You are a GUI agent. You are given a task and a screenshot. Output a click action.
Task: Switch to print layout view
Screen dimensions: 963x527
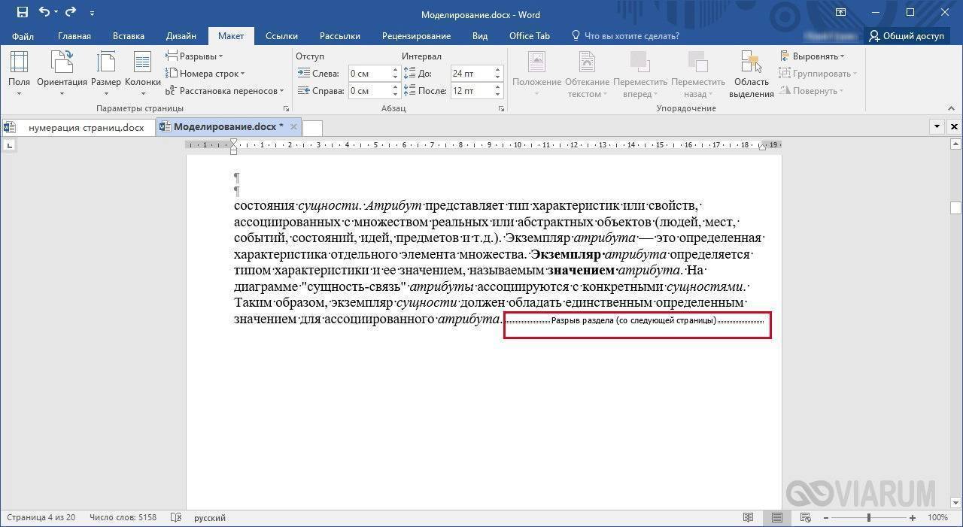point(776,517)
